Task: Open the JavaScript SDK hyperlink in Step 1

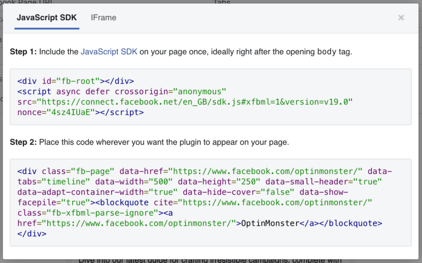Action: click(x=110, y=52)
